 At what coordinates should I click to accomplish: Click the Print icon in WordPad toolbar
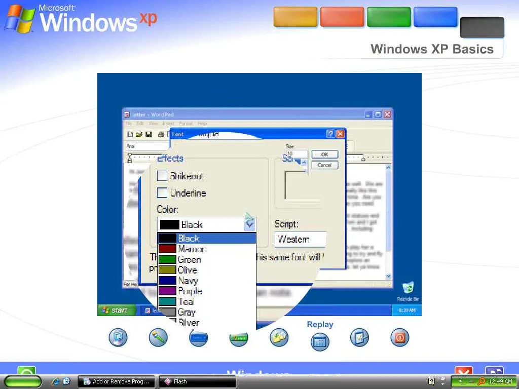click(161, 134)
